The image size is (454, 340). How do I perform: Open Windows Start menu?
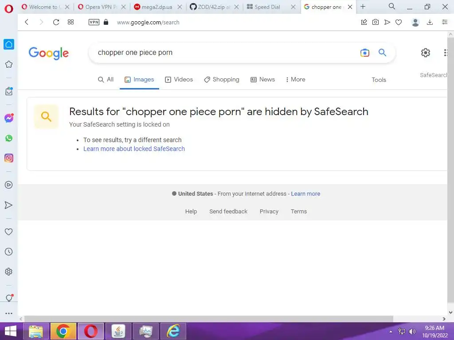coord(11,331)
